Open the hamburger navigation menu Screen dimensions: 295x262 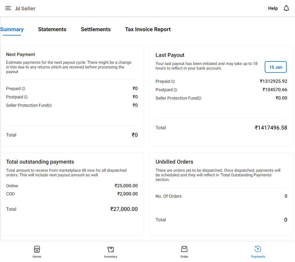click(8, 8)
